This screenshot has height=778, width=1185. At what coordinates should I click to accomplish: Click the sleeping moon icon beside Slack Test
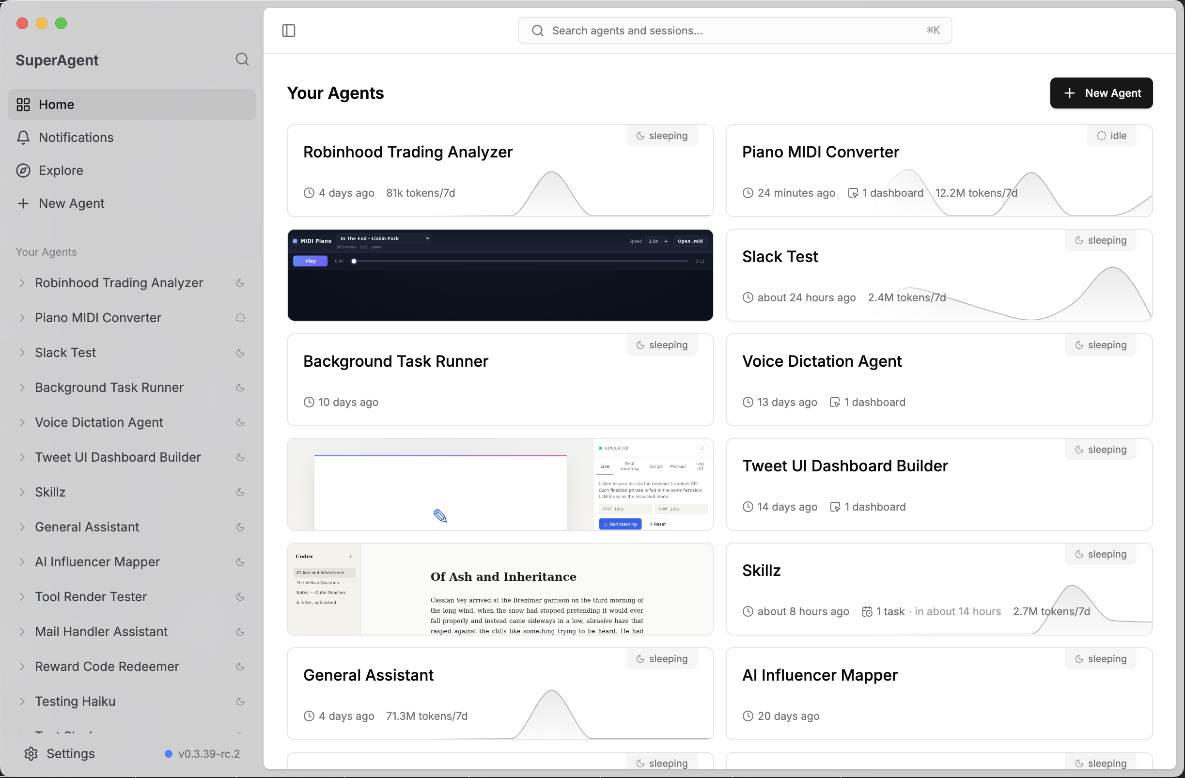[240, 352]
